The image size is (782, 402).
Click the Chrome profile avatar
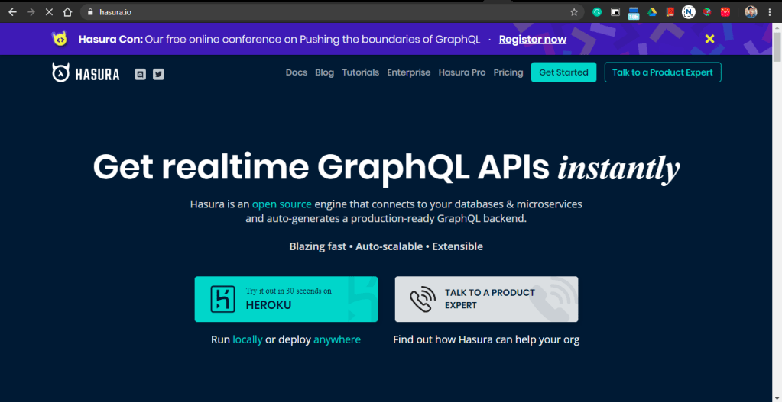pos(751,12)
